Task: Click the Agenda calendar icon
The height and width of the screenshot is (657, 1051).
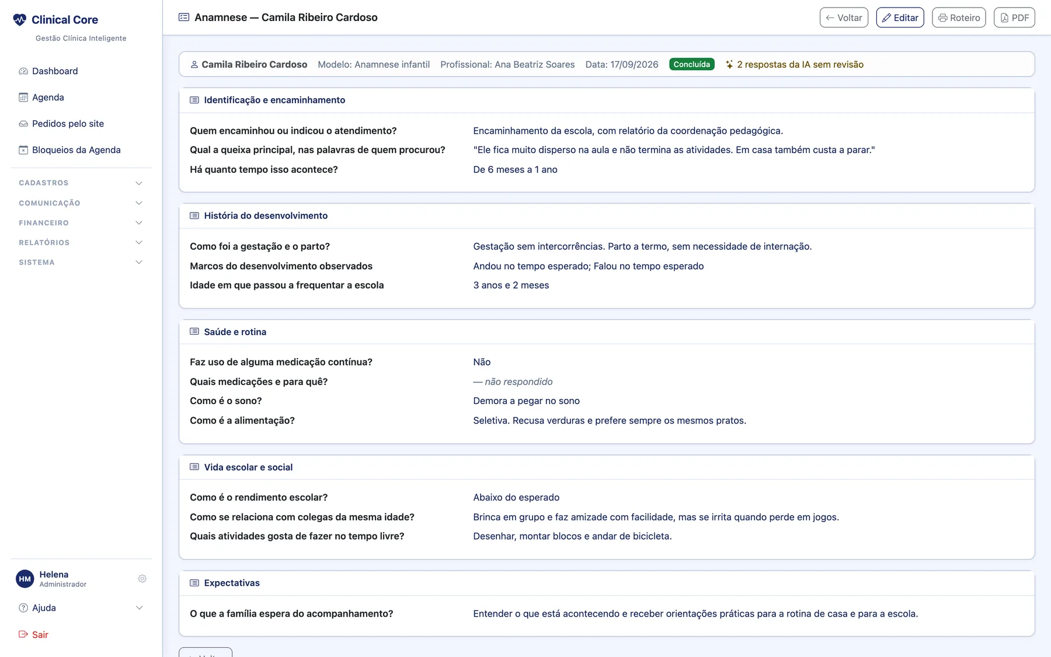Action: point(23,98)
